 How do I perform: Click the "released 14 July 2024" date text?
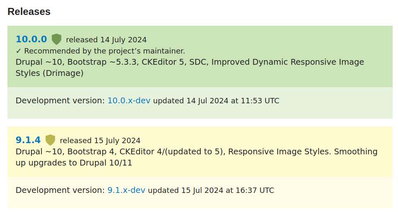pyautogui.click(x=106, y=40)
